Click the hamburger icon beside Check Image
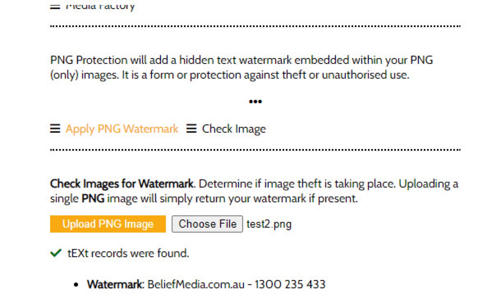Screen dimensions: 501x303 point(191,129)
